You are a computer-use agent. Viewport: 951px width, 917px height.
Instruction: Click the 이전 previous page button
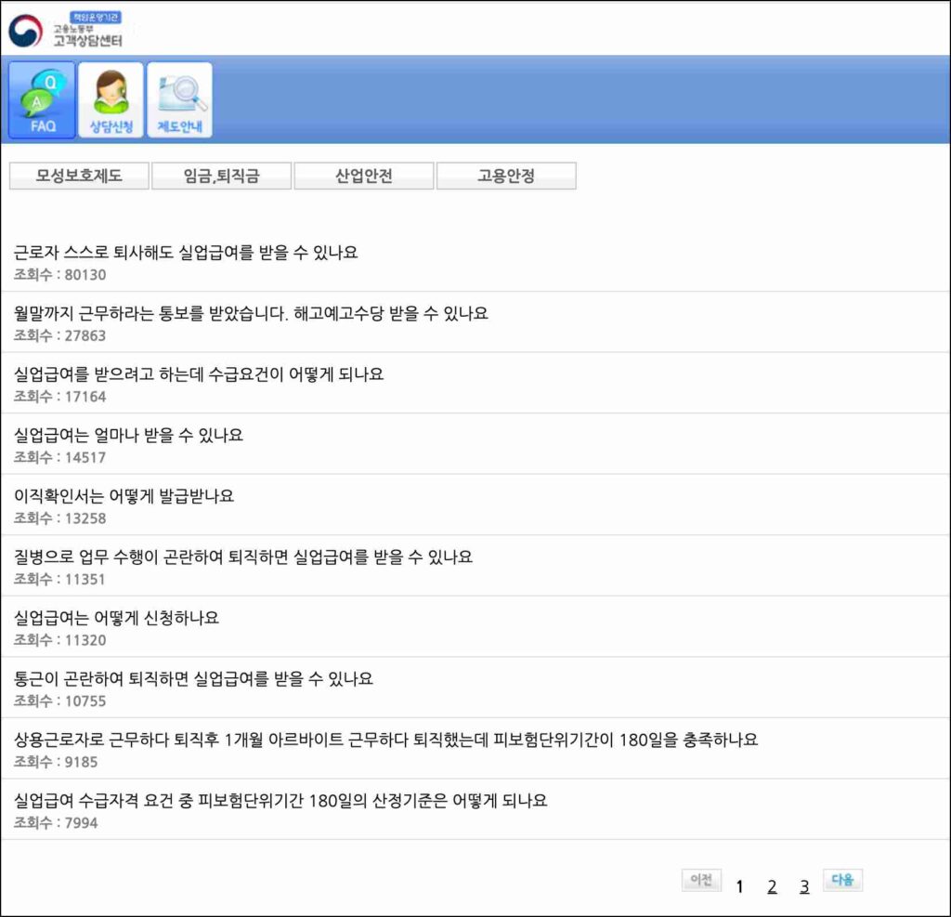(702, 880)
